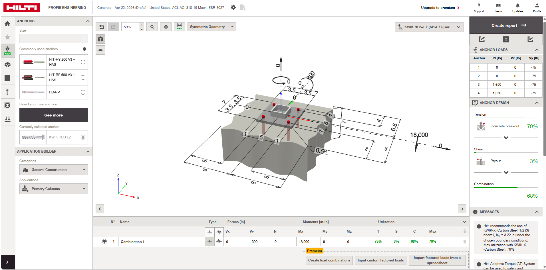Click the center view target icon
This screenshot has width=546, height=270.
[x=166, y=27]
